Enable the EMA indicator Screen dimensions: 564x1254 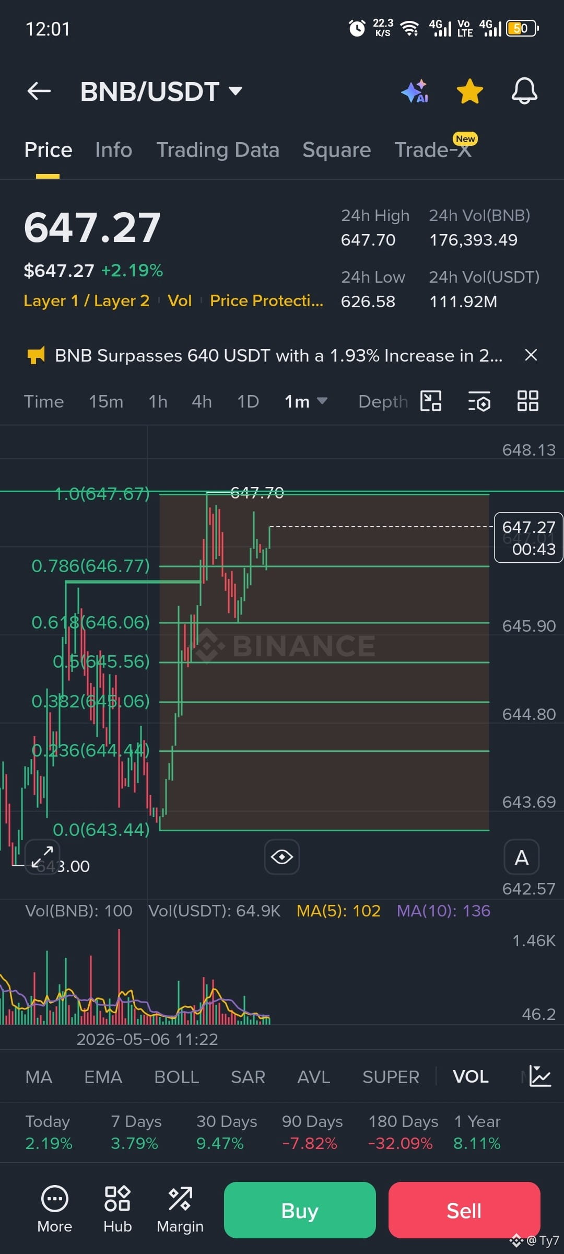103,1077
